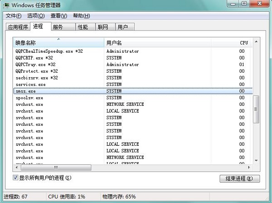The image size is (272, 203).
Task: Click the horizontal scrollbar right arrow
Action: coord(249,168)
